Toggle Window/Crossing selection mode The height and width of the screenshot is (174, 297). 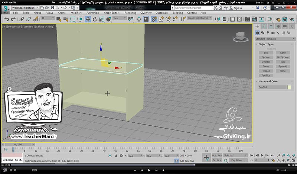point(80,19)
